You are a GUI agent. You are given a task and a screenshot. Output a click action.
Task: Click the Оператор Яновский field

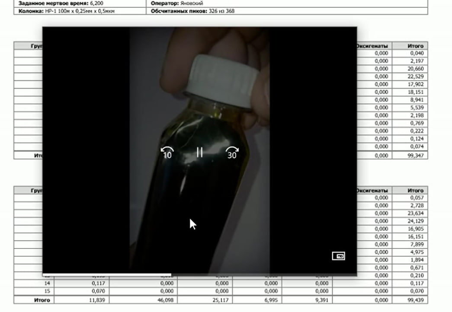[x=287, y=3]
